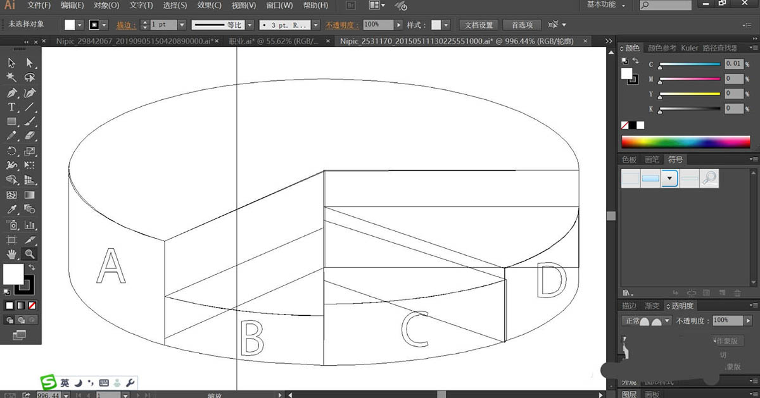Enable Draw Behind mode
Image resolution: width=760 pixels, height=398 pixels.
(x=20, y=320)
